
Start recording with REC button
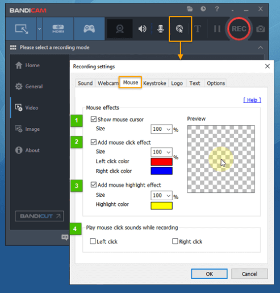[x=239, y=29]
